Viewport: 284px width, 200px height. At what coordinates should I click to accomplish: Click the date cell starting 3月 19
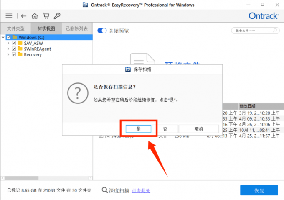pos(259,113)
